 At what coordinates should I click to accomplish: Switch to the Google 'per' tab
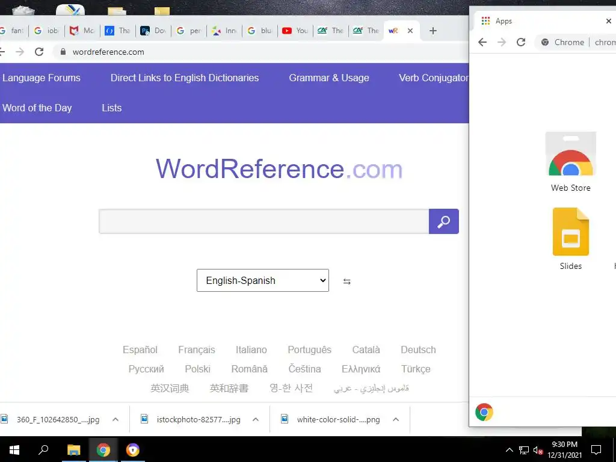click(189, 31)
